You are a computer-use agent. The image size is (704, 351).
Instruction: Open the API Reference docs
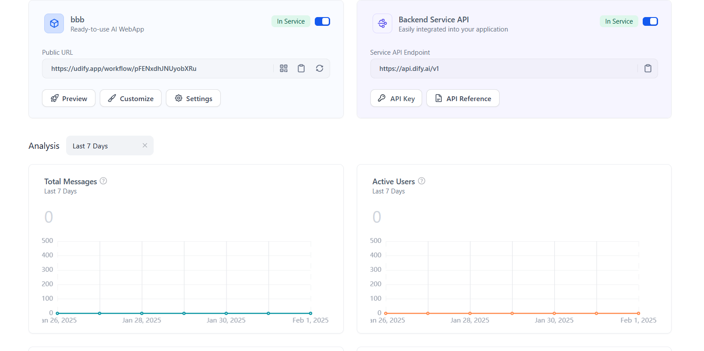point(463,98)
